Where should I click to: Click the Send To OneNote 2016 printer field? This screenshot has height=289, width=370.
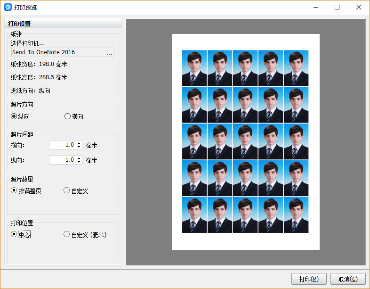56,52
